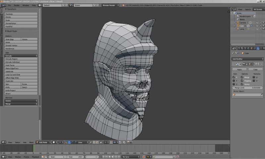
Task: Click the timeline record keyframe button
Action: pos(144,157)
